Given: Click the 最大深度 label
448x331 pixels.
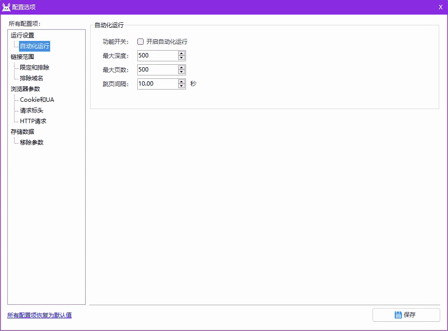Looking at the screenshot, I should (116, 55).
